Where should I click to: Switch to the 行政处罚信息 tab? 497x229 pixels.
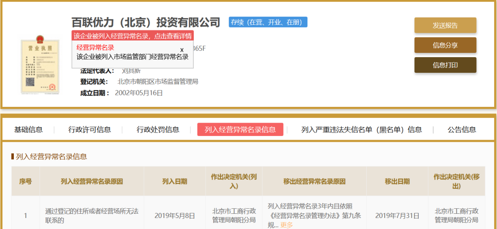coord(158,129)
